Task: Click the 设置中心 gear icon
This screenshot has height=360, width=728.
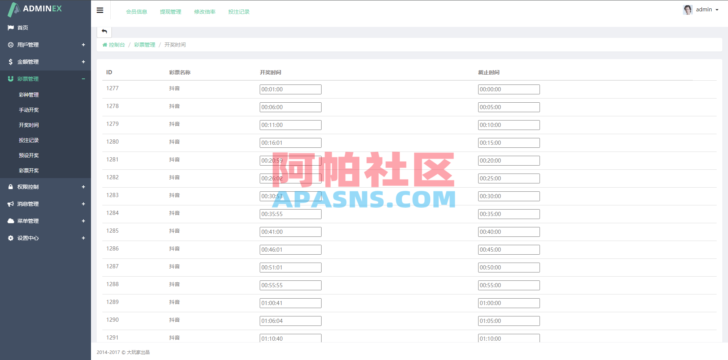Action: [x=11, y=238]
